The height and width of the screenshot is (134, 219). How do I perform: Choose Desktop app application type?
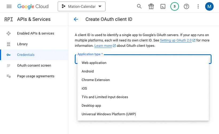click(x=143, y=105)
